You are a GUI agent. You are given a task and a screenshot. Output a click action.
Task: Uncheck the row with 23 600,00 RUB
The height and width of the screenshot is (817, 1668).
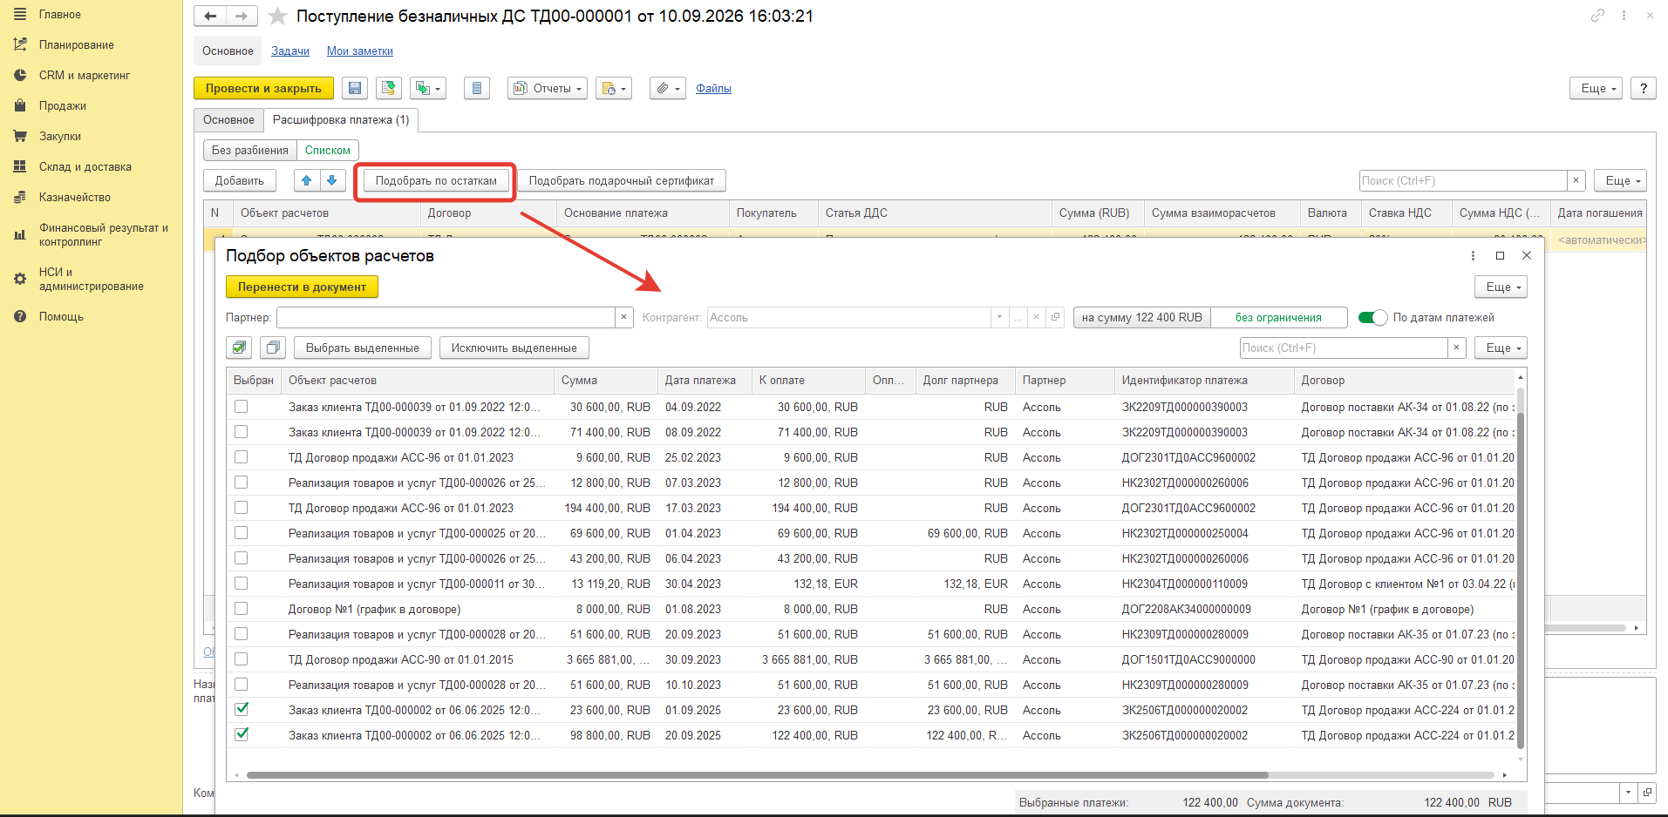pyautogui.click(x=242, y=710)
